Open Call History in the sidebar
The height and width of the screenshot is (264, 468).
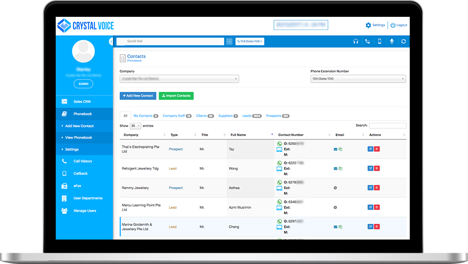(82, 161)
